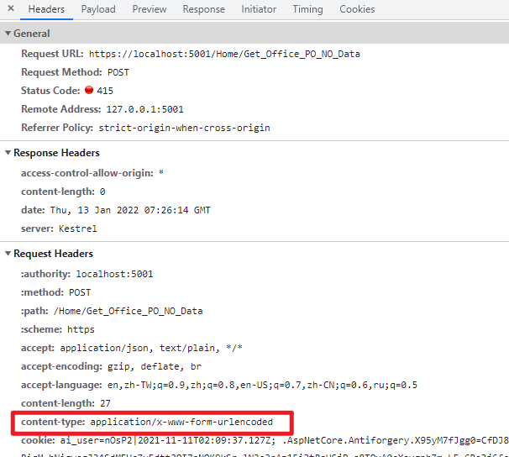
Task: Click the Referrer Policy value
Action: coord(184,128)
